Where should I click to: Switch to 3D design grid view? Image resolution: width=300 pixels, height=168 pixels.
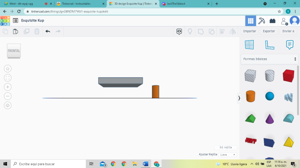coord(250,21)
